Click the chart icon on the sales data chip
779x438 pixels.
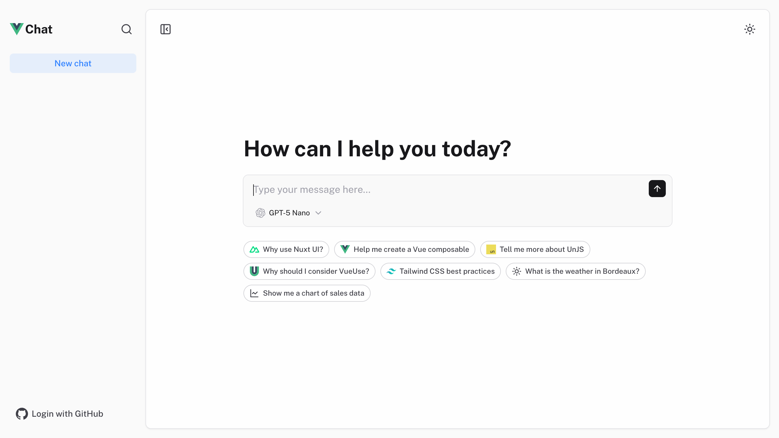click(x=254, y=293)
